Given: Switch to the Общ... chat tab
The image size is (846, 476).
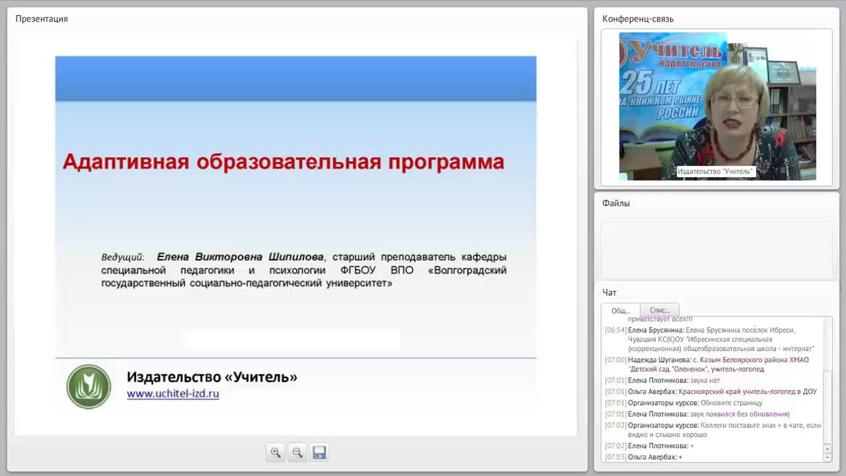Looking at the screenshot, I should click(621, 310).
